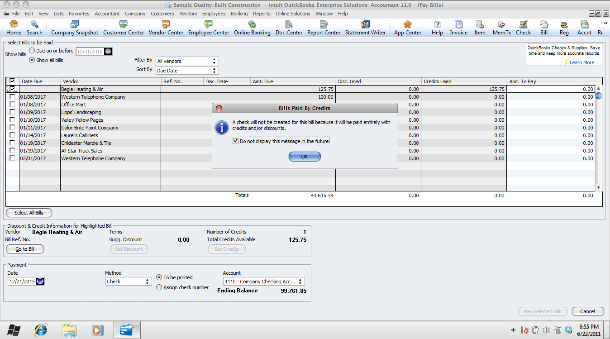Open the Reg register icon

(564, 28)
